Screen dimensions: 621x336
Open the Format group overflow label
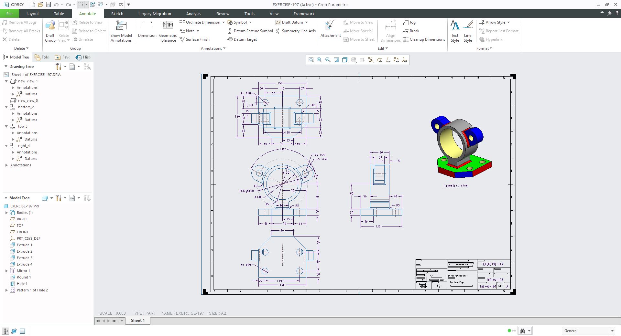pos(484,48)
